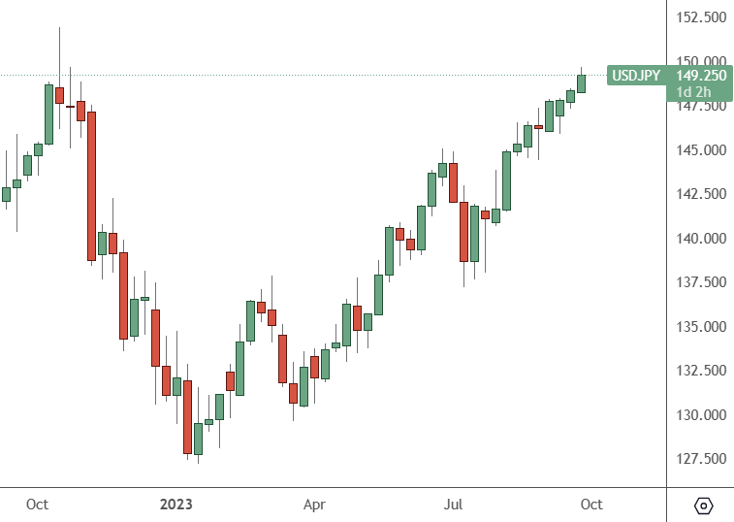Click the leftmost Oct time label
The width and height of the screenshot is (734, 522).
(38, 505)
